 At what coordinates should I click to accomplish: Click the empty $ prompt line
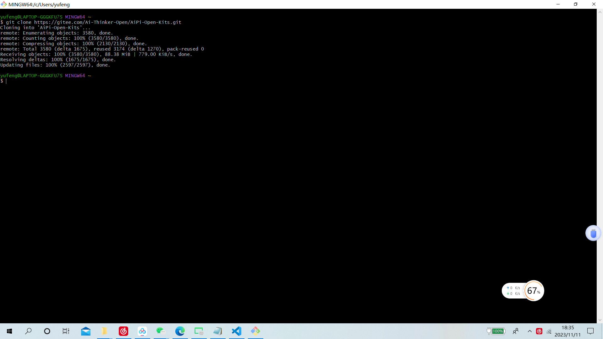click(3, 81)
